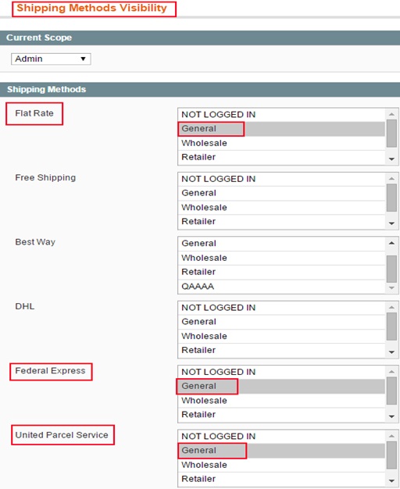Click the Free Shipping method label

45,178
